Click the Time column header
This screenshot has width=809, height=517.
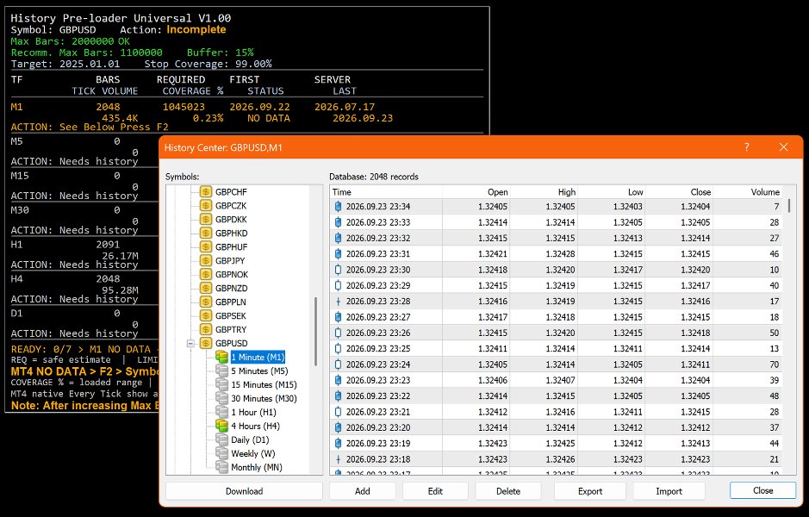coord(386,192)
